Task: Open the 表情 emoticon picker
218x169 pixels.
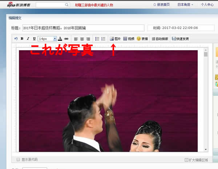Action: pyautogui.click(x=142, y=39)
